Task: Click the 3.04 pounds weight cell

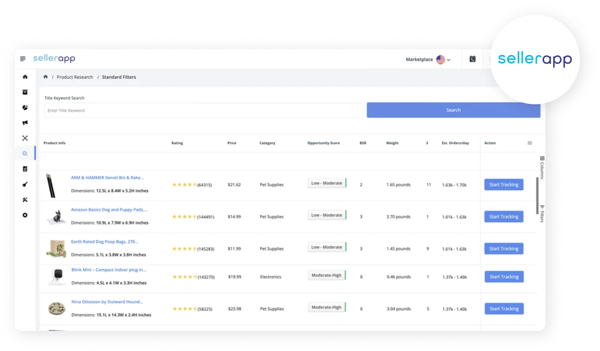Action: pos(399,309)
